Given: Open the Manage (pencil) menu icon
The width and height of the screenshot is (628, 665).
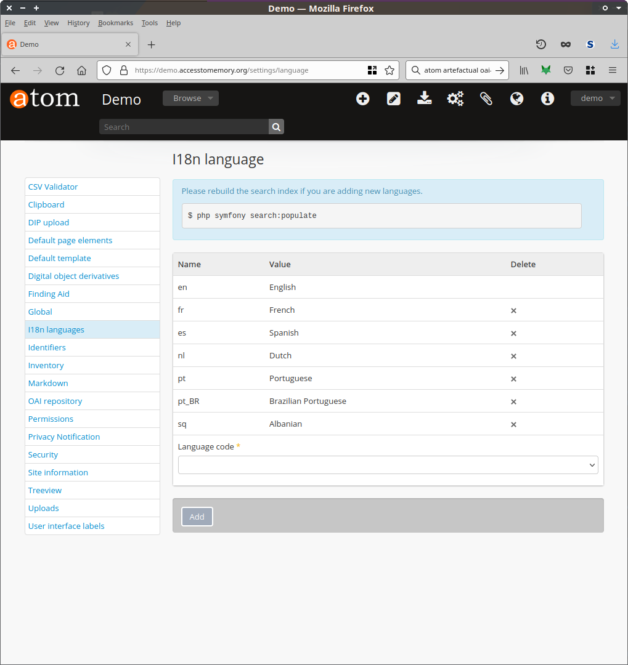Looking at the screenshot, I should [x=394, y=99].
